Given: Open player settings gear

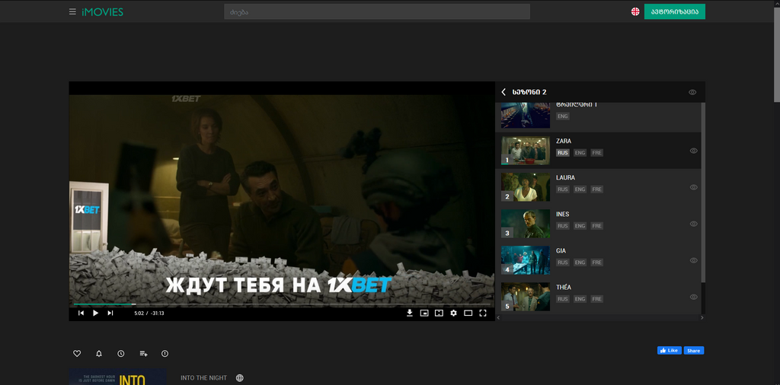Looking at the screenshot, I should (x=453, y=313).
